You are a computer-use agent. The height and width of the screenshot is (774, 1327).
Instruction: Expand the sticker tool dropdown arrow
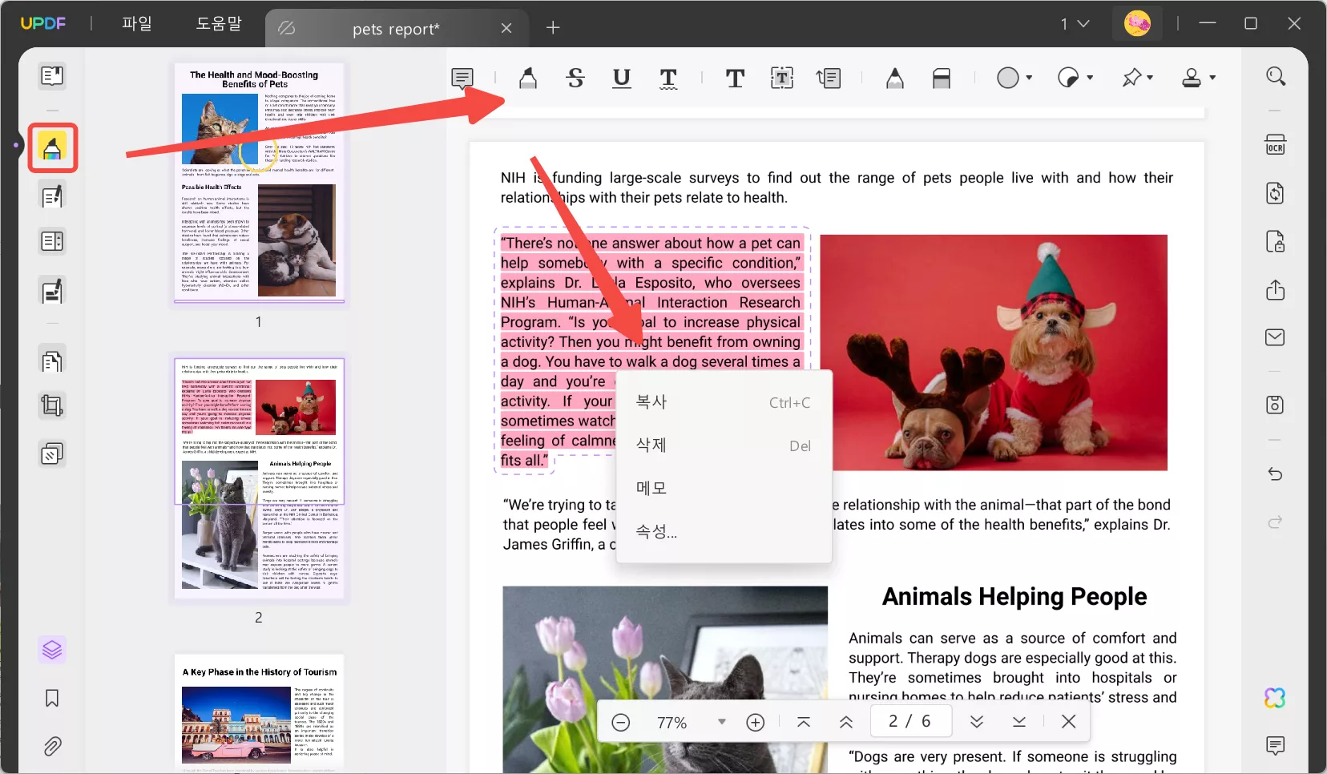[1090, 78]
